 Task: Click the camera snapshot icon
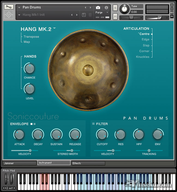click(x=98, y=8)
